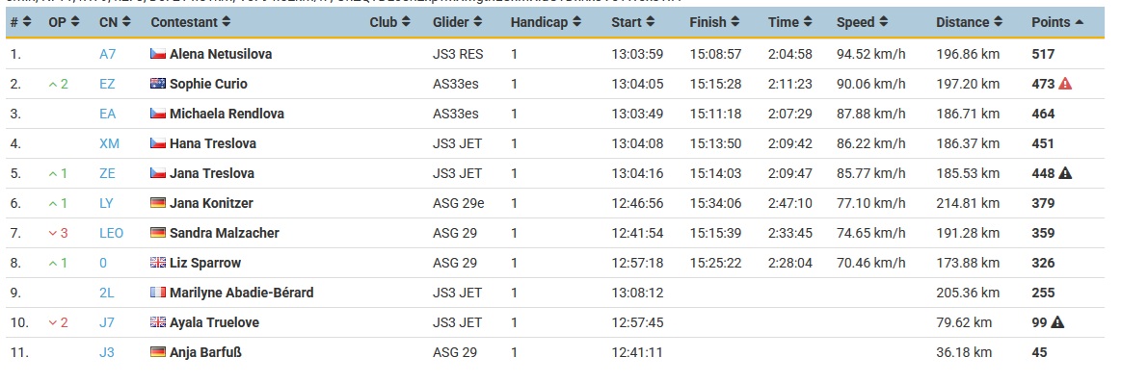Click the UK flag beside Liz Sparrow
1121x383 pixels.
[x=158, y=263]
